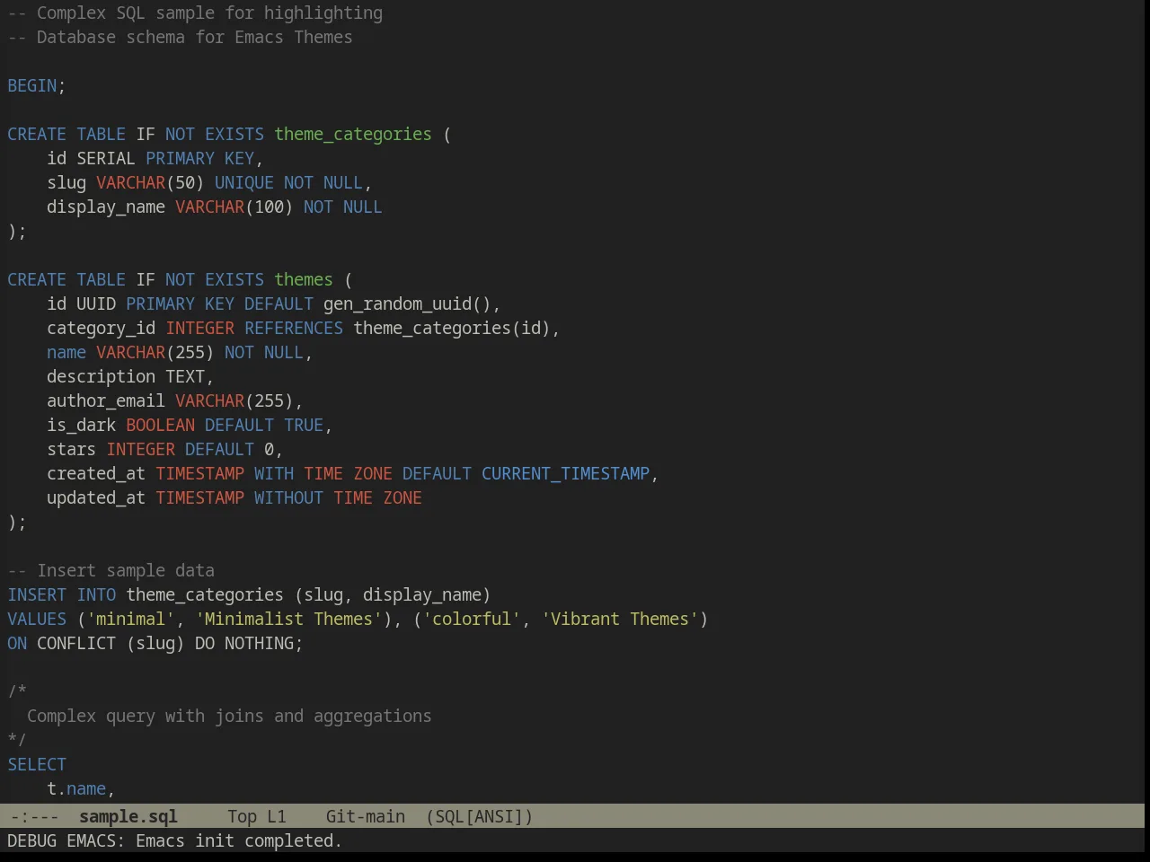Click the sample.sql buffer name in mode line
The width and height of the screenshot is (1150, 862).
click(128, 816)
